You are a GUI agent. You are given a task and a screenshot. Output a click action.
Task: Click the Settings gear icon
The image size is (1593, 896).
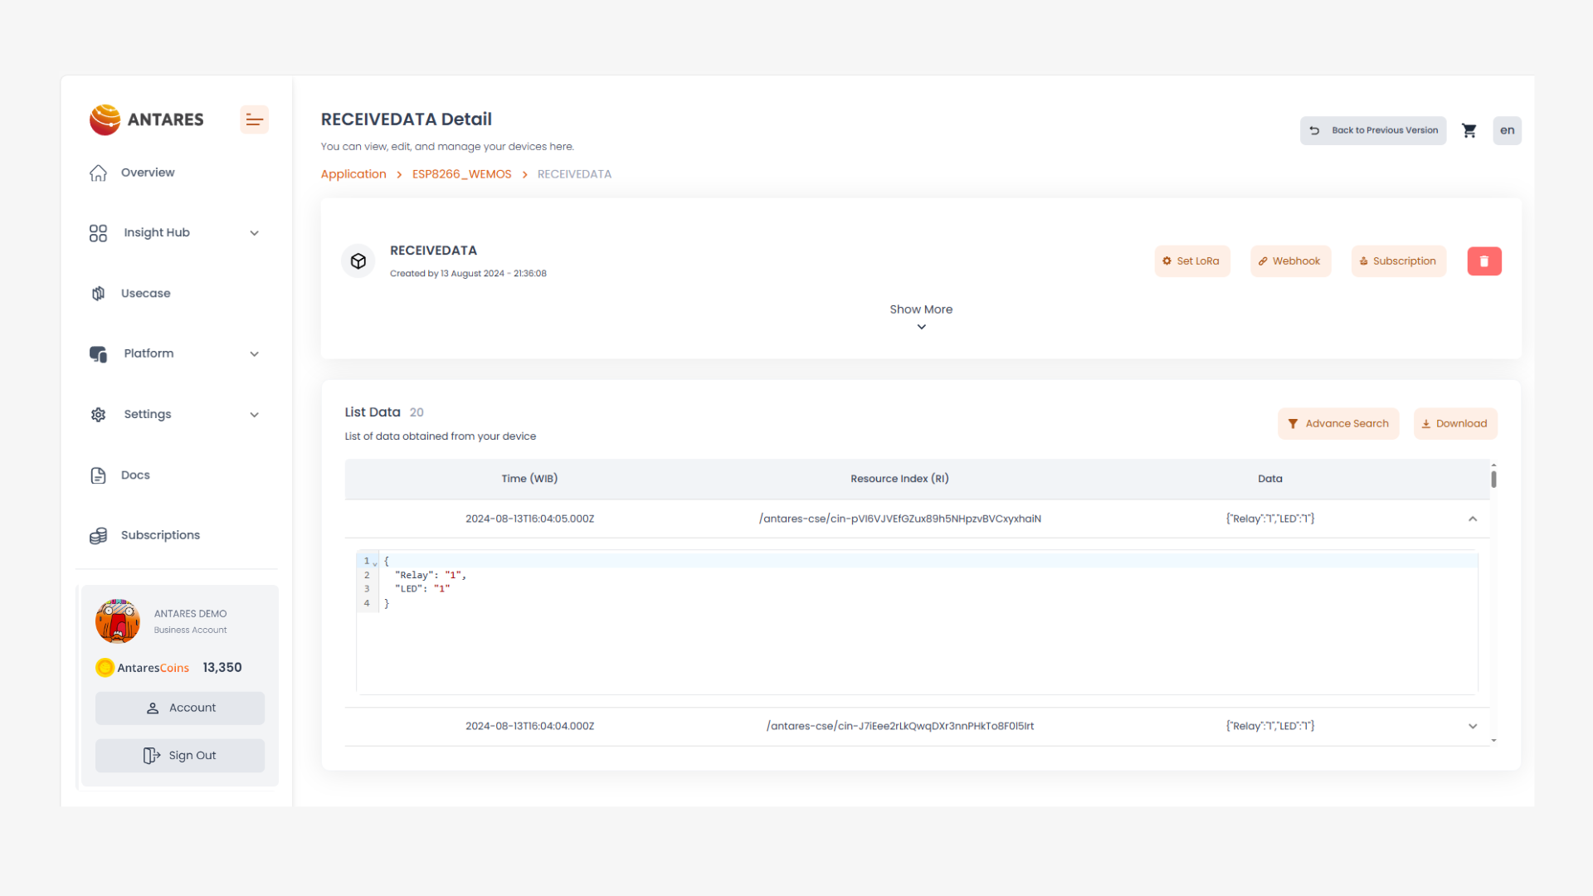(98, 415)
